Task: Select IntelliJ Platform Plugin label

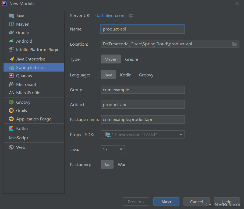Action: pos(38,49)
